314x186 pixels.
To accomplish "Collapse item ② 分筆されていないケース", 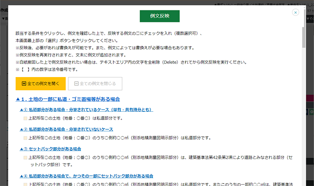I will tap(66, 129).
